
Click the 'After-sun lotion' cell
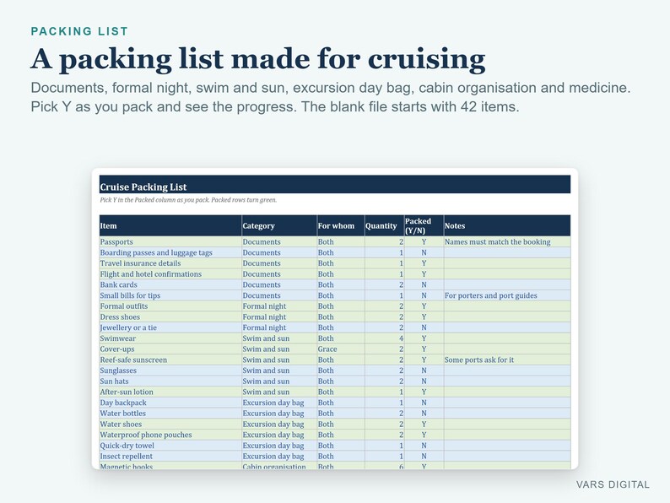coord(170,392)
